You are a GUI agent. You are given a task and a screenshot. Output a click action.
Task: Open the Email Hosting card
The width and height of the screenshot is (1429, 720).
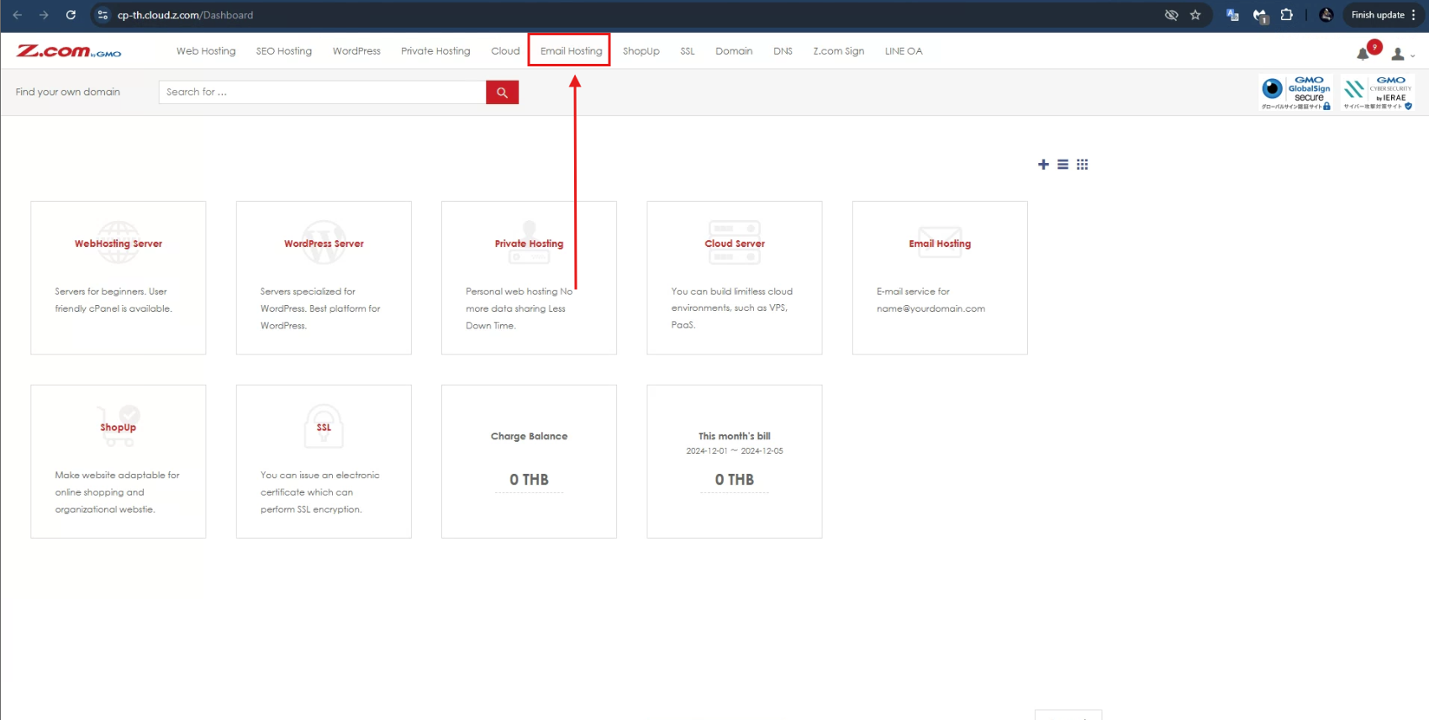tap(940, 277)
